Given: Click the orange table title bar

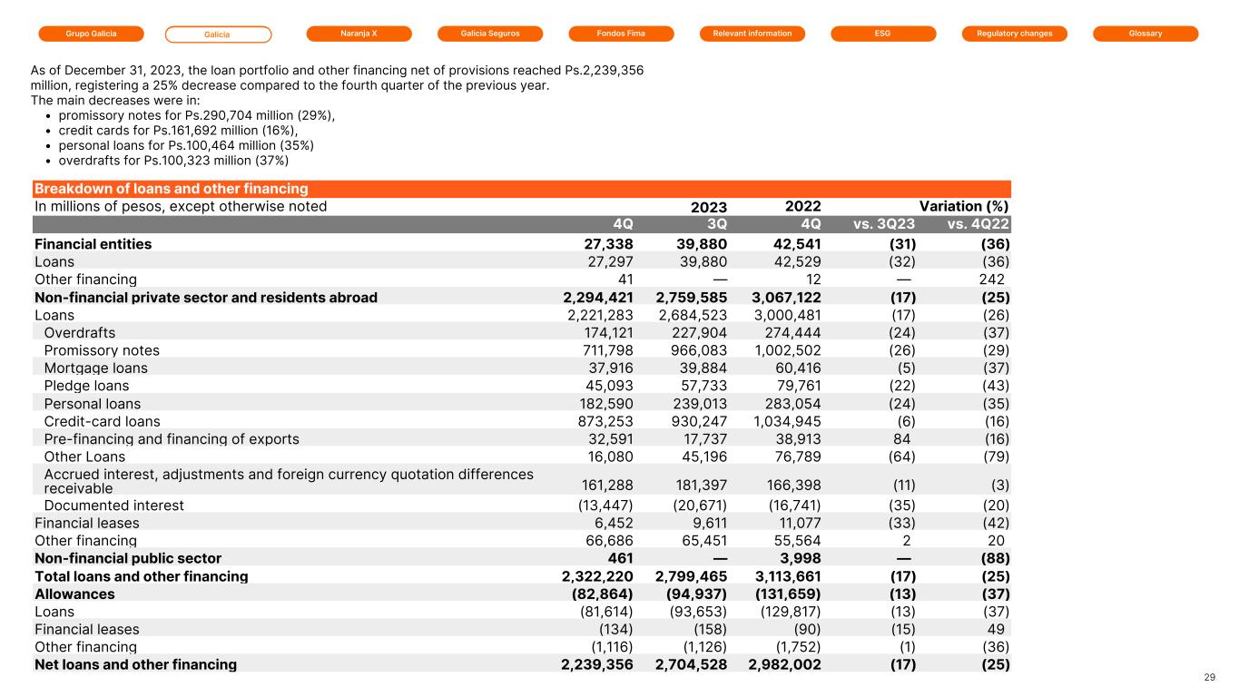Looking at the screenshot, I should point(522,189).
